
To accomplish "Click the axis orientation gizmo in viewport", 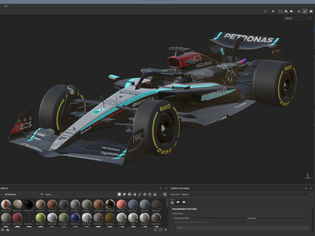I will click(308, 176).
